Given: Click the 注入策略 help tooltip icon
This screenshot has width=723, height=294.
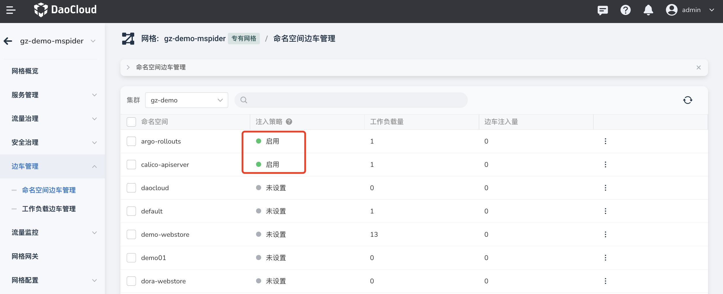Looking at the screenshot, I should (x=289, y=122).
